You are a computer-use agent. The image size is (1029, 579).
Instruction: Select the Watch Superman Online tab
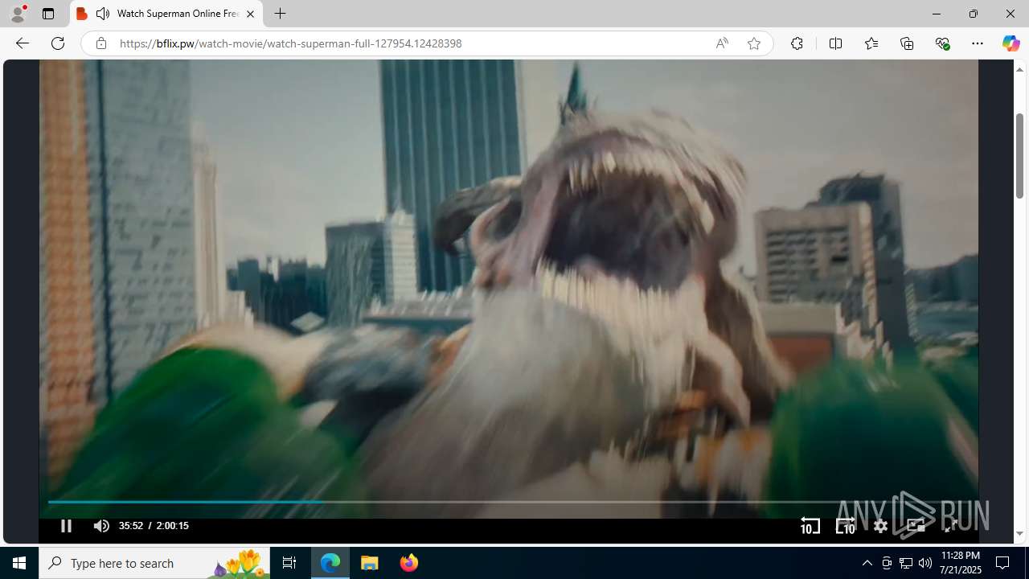(x=166, y=14)
